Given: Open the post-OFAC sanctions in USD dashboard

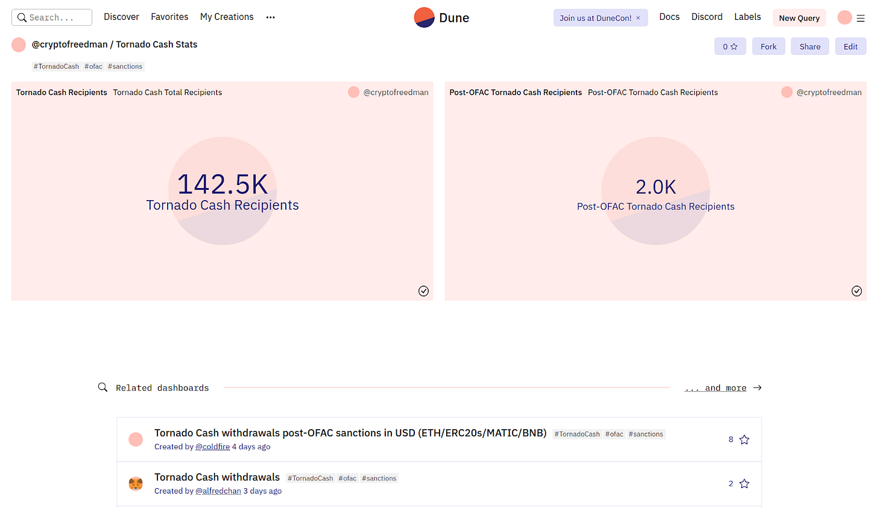Looking at the screenshot, I should pyautogui.click(x=350, y=433).
